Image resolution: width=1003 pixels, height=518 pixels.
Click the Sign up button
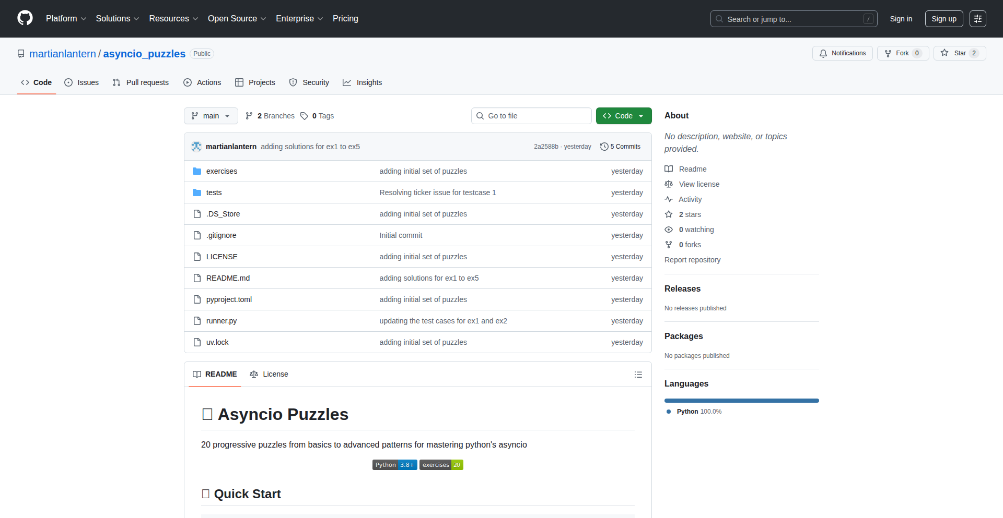pyautogui.click(x=943, y=19)
